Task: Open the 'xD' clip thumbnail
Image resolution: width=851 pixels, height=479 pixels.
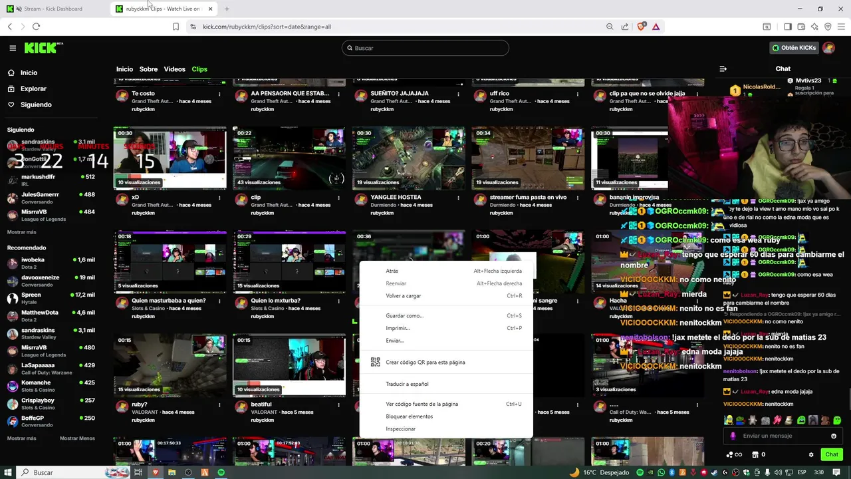Action: 170,158
